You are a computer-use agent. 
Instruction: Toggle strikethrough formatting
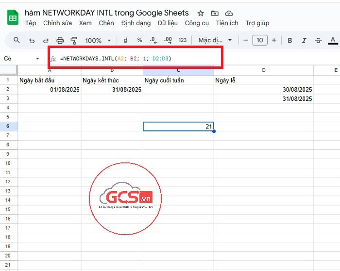(318, 41)
